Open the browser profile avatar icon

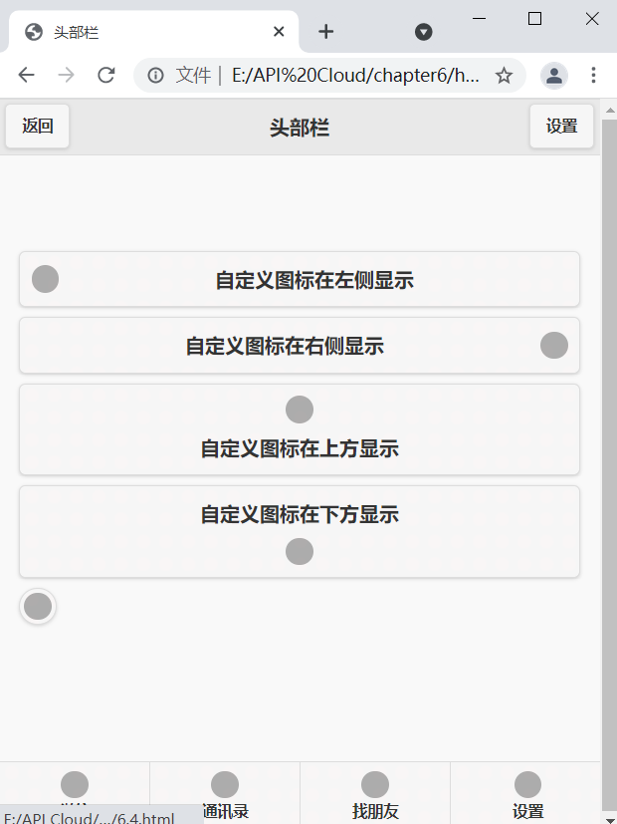(x=553, y=75)
